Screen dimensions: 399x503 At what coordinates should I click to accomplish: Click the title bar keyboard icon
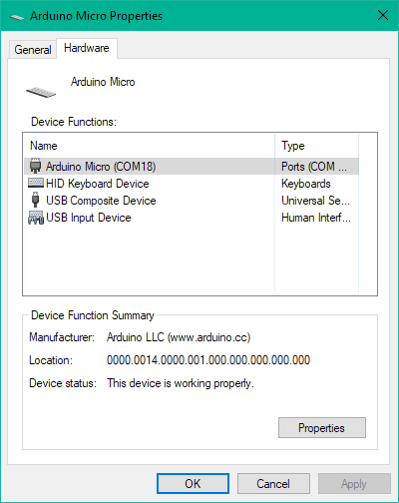pos(17,17)
